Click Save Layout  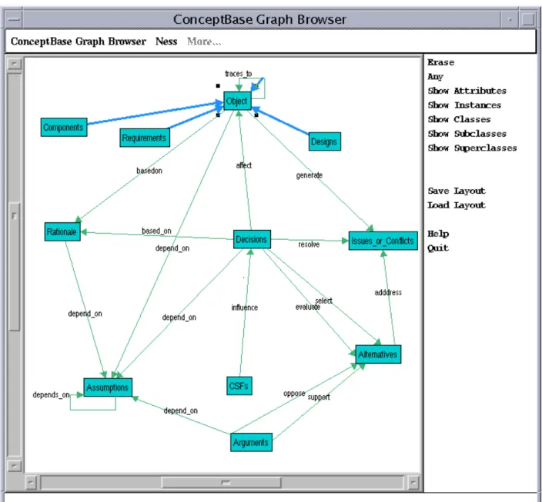coord(457,191)
